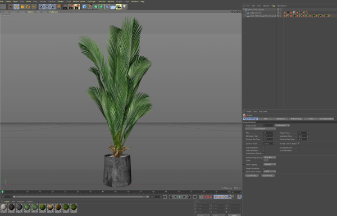Toggle the Use Expression checkbox
The width and height of the screenshot is (337, 216).
click(x=298, y=147)
